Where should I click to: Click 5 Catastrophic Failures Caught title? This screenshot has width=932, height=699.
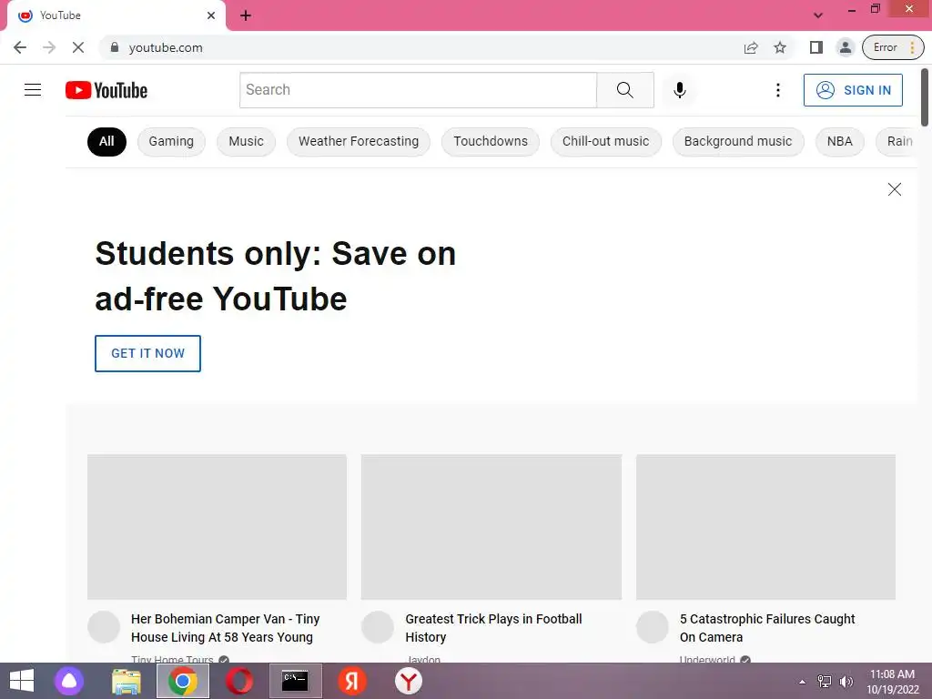pos(767,628)
